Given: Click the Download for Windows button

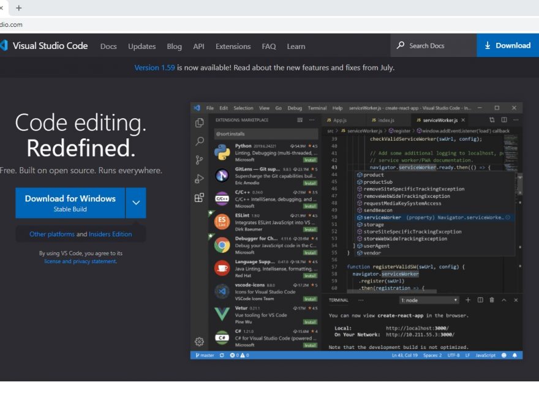Looking at the screenshot, I should pos(70,203).
